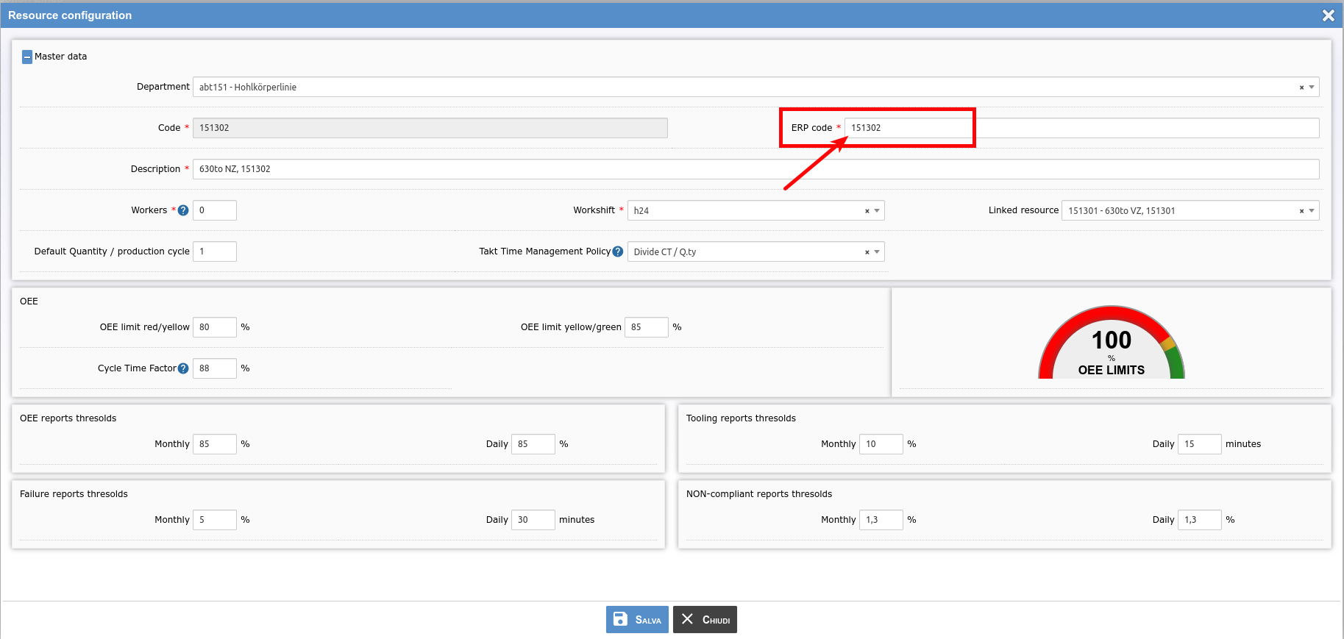The image size is (1344, 639).
Task: Click the Chiudi button
Action: click(705, 619)
